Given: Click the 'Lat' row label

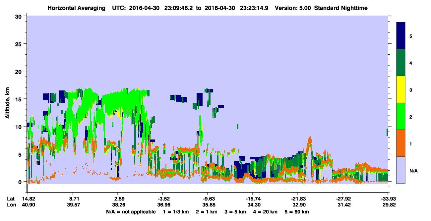Looking at the screenshot, I should [11, 199].
